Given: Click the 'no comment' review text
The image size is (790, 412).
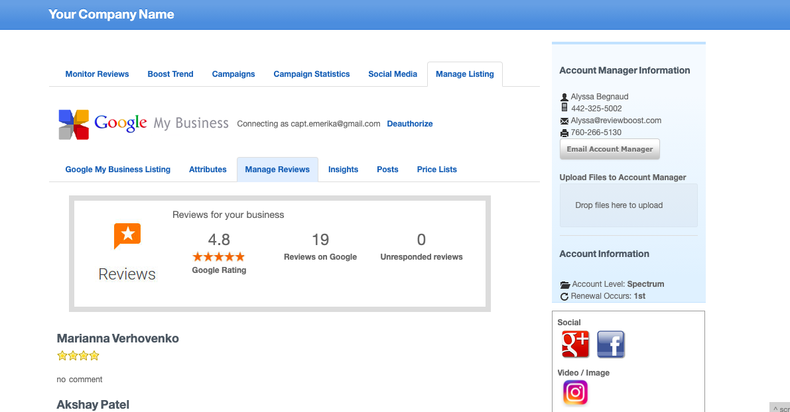Looking at the screenshot, I should pos(79,380).
